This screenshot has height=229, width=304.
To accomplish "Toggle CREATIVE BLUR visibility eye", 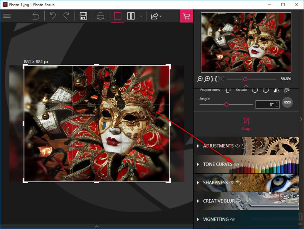I will click(x=238, y=201).
